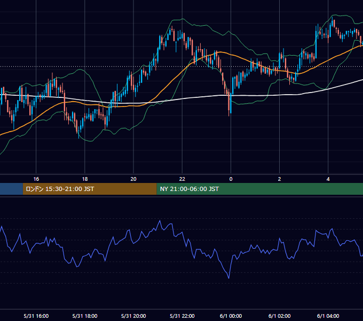This screenshot has width=363, height=321.
Task: Click the 5/31 18:00 date label
Action: [x=85, y=316]
